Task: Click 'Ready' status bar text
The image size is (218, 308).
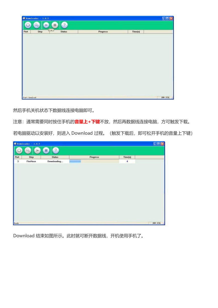Action: [16, 223]
